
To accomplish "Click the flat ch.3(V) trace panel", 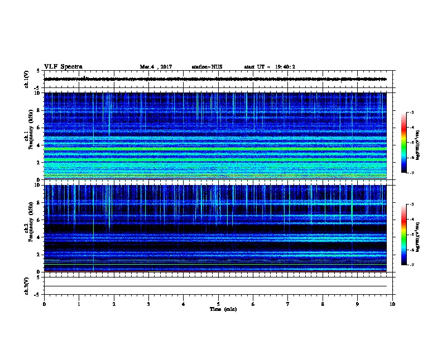I will [219, 286].
